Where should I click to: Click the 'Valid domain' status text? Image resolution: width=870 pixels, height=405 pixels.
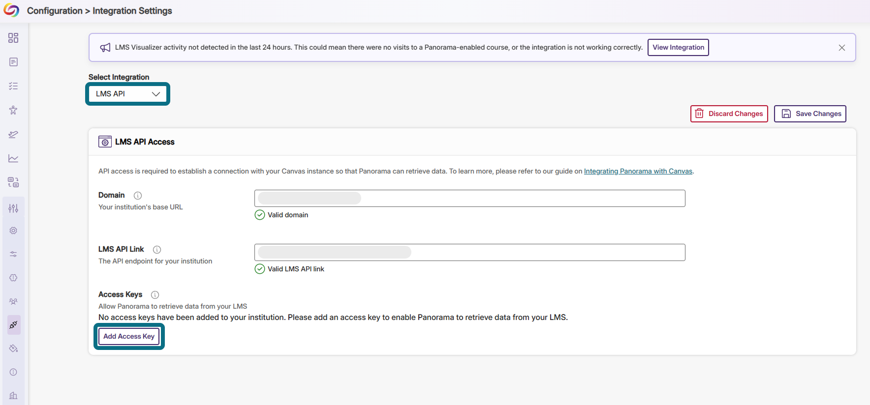(288, 215)
